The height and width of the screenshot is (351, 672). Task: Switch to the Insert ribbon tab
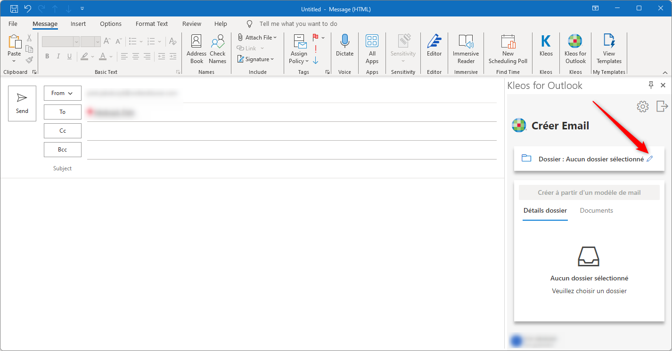(78, 24)
